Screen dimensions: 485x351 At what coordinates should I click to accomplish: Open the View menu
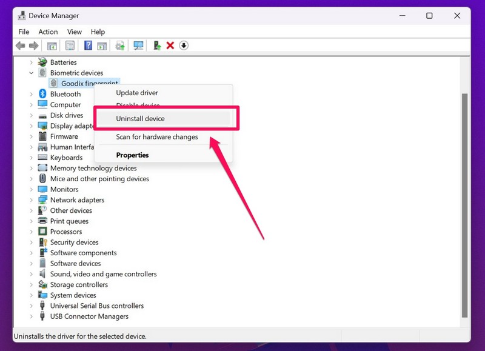pyautogui.click(x=75, y=32)
